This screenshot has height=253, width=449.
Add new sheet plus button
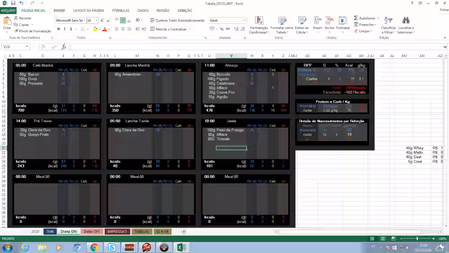tap(184, 231)
